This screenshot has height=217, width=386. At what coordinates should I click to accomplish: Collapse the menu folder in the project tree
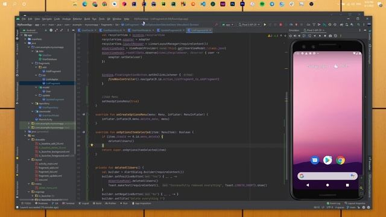[29, 184]
